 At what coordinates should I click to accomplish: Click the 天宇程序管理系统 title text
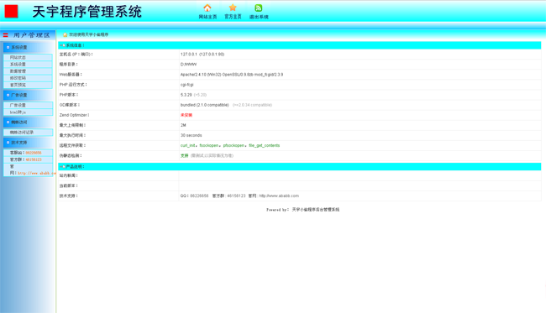pos(87,12)
